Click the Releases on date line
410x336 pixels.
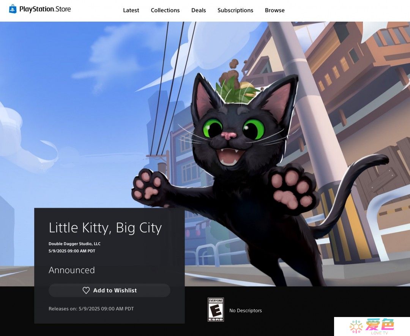91,309
